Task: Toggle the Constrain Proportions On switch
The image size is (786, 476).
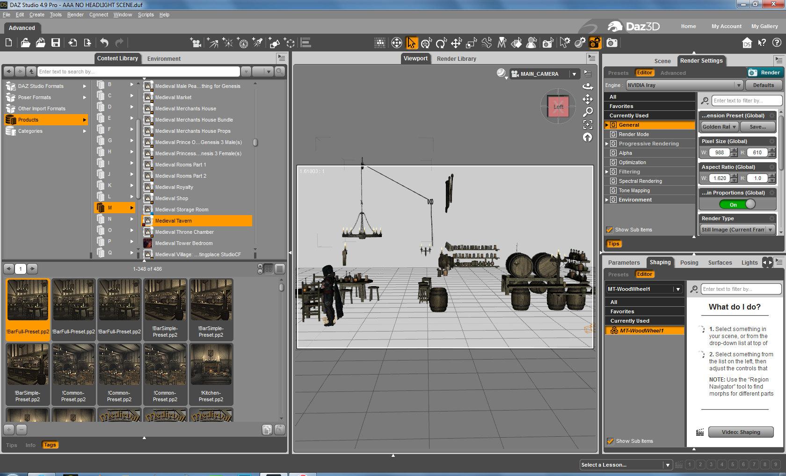Action: (x=737, y=204)
